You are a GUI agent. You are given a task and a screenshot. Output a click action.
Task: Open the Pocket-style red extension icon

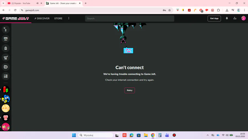pos(178,10)
